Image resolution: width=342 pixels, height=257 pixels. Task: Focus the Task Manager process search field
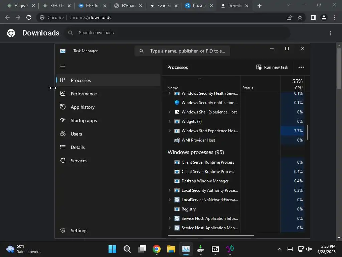click(x=182, y=51)
